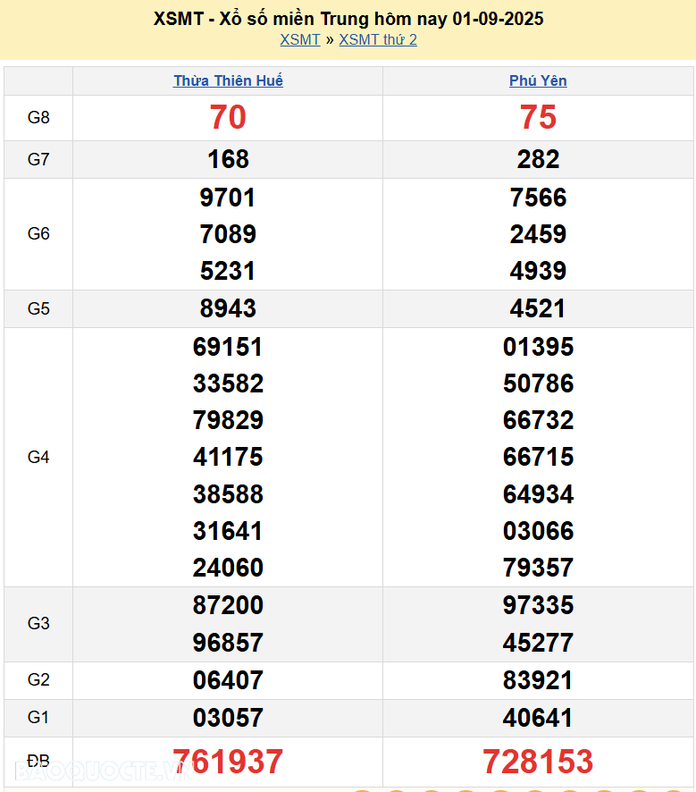Click Phú Yên special prize 728153
This screenshot has width=696, height=792.
point(538,762)
